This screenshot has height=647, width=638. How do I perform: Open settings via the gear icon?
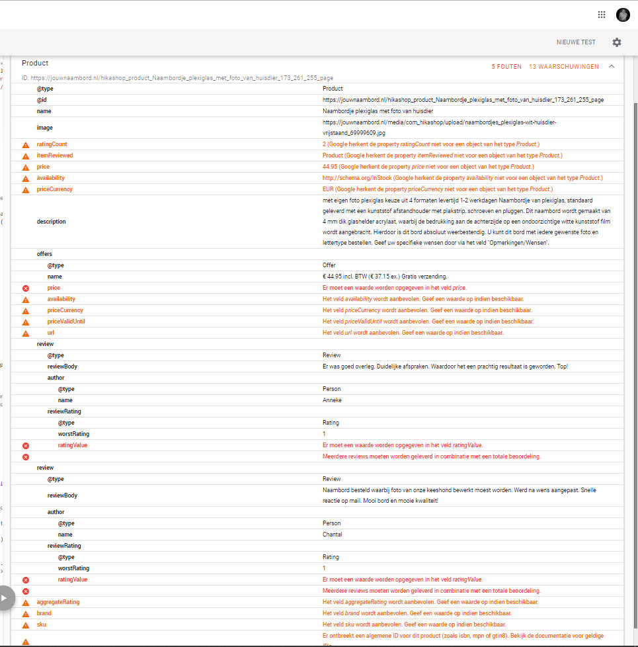point(616,42)
